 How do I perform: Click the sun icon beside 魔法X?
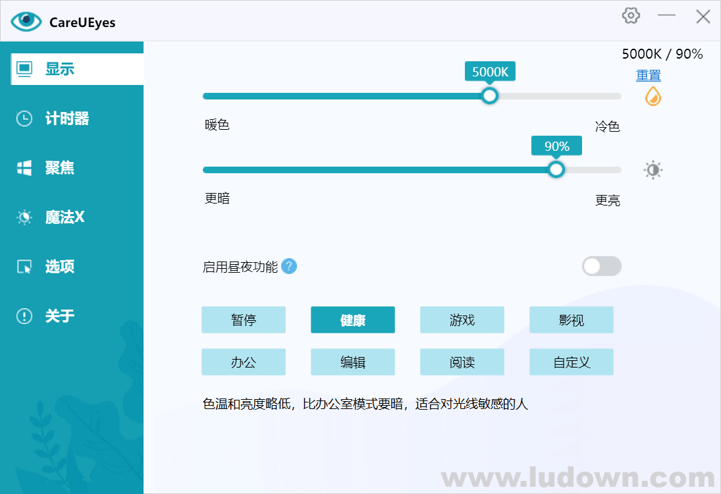tap(24, 217)
